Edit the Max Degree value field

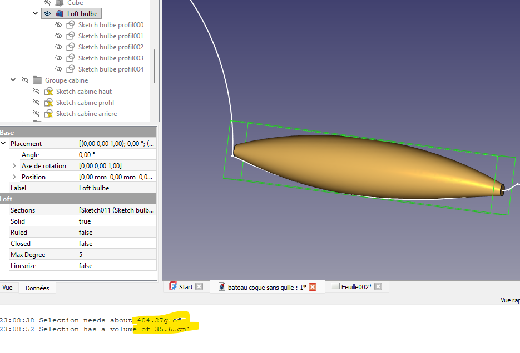coord(117,255)
